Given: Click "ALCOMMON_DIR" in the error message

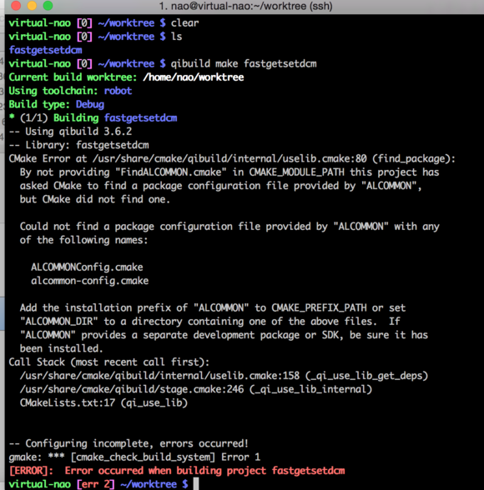Looking at the screenshot, I should pyautogui.click(x=59, y=322).
